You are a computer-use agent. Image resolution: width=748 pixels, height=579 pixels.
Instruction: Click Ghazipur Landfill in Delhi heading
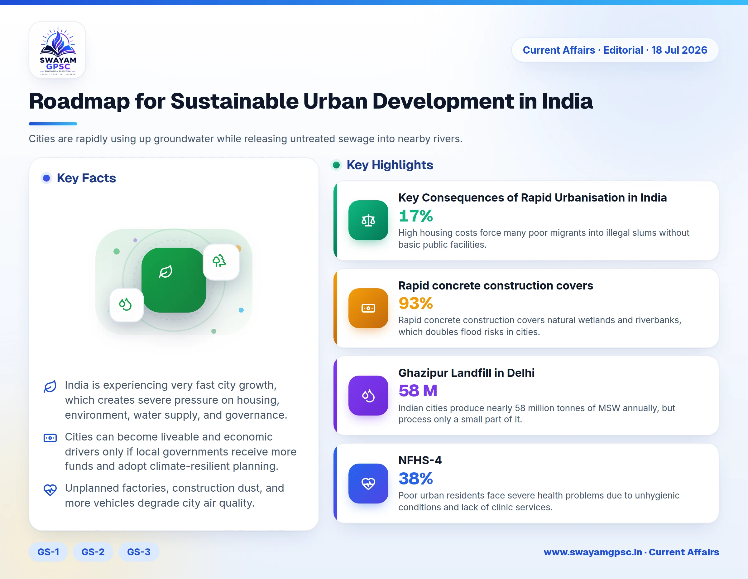466,372
